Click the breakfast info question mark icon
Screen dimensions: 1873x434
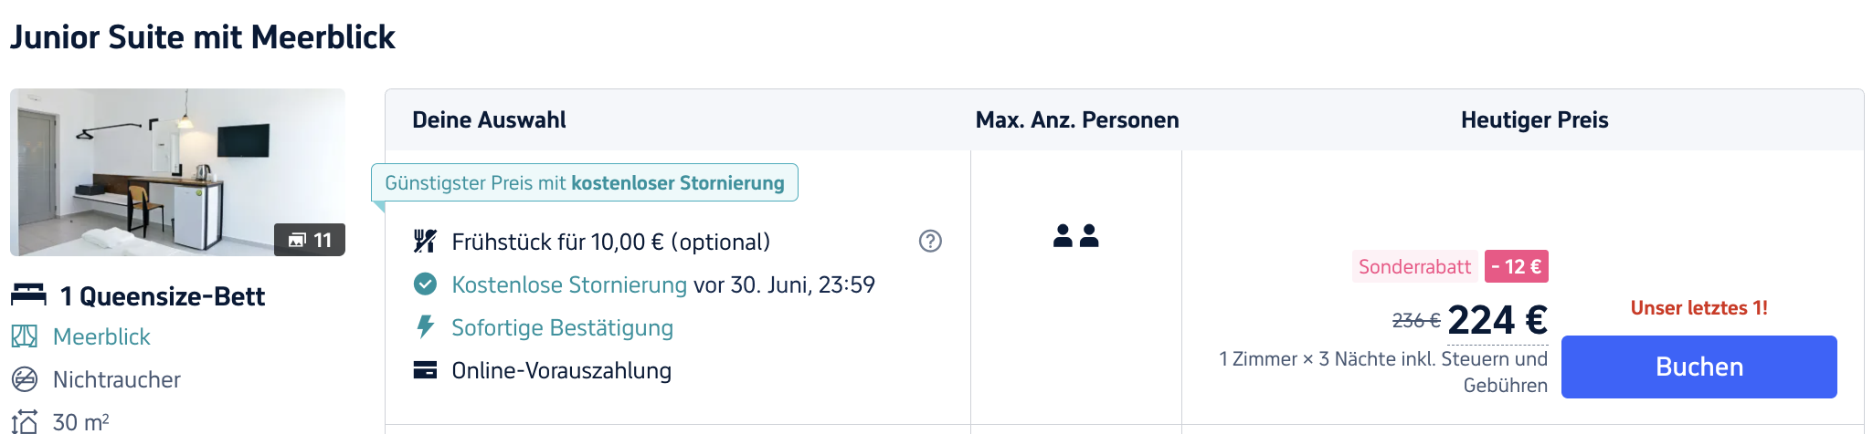pyautogui.click(x=930, y=241)
